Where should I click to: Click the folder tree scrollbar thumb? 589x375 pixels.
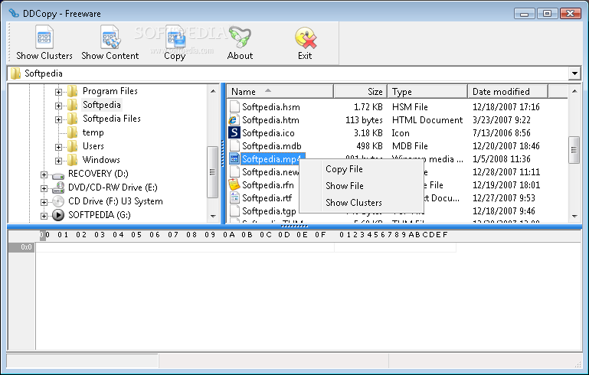tap(213, 172)
